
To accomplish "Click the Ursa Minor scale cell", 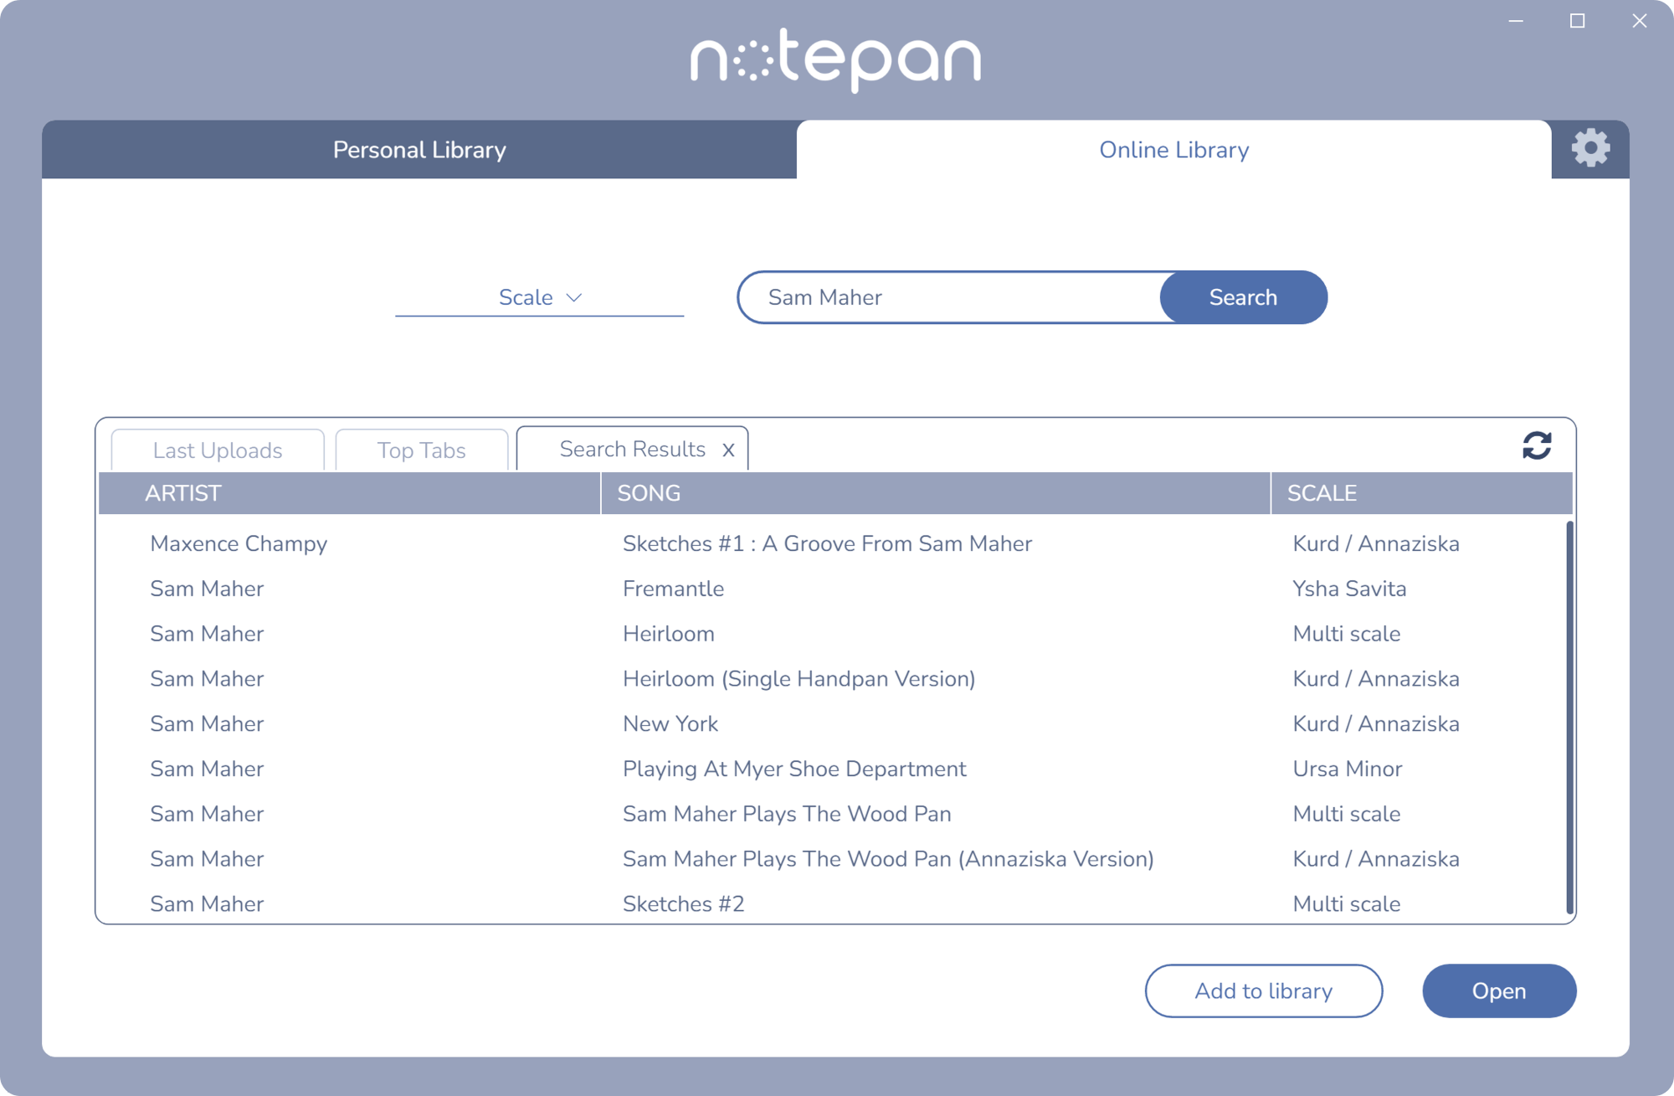I will click(1347, 769).
